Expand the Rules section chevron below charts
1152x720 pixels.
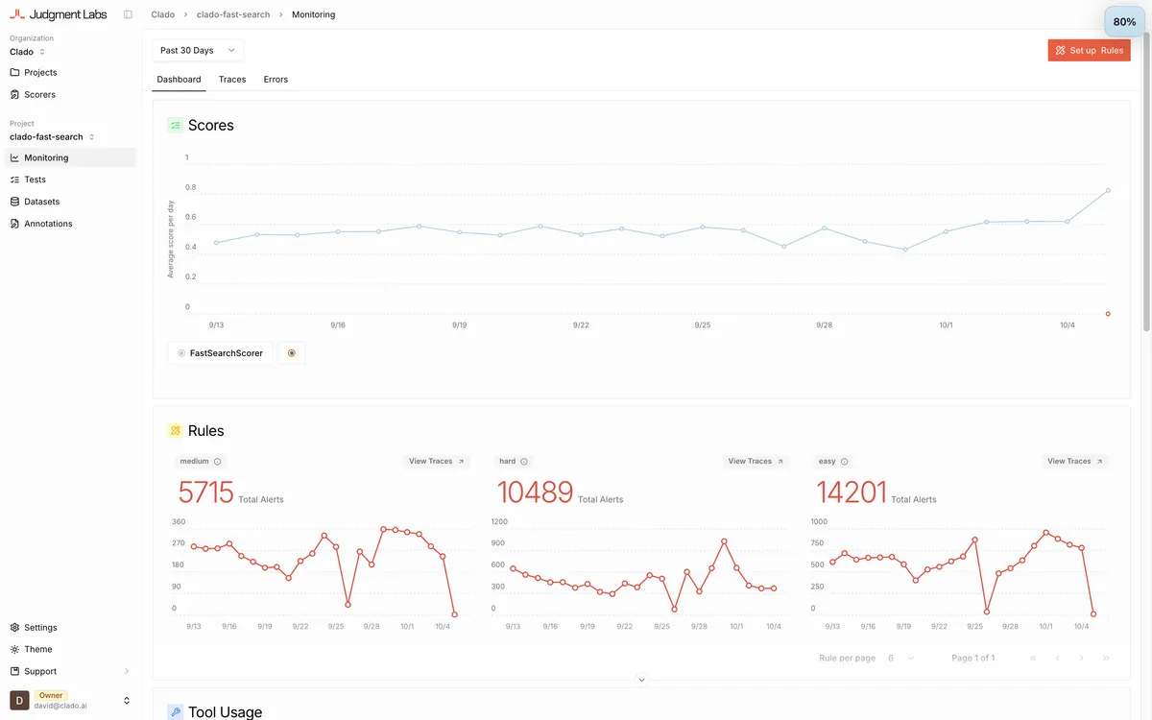641,680
